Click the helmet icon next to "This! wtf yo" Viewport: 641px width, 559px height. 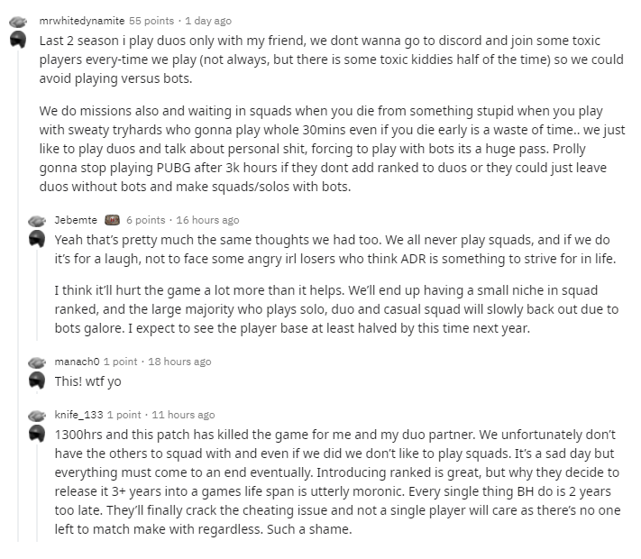pos(36,380)
